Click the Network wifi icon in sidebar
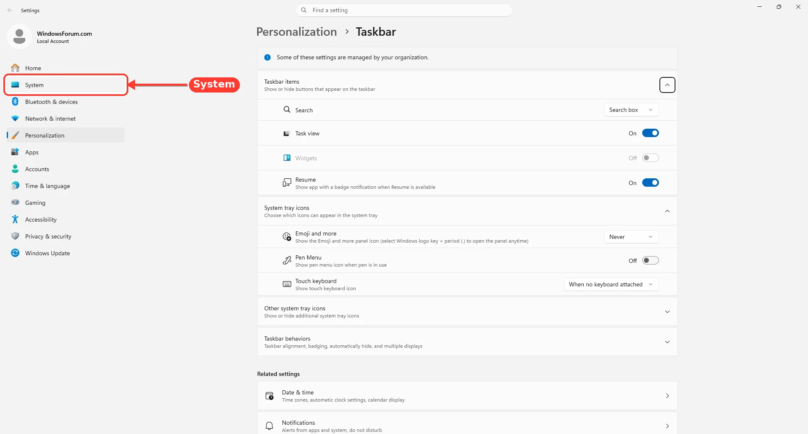Screen dimensions: 808x434 (x=15, y=119)
